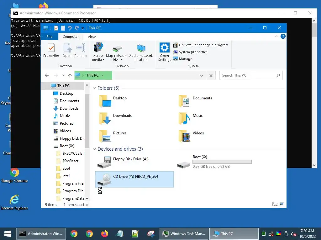
Task: Select CD Drive (Y:) HBCD_PE_x64
Action: [x=134, y=179]
